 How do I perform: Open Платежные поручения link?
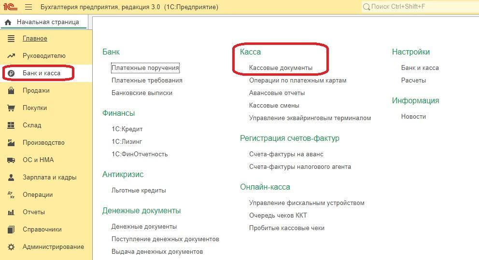tap(145, 68)
